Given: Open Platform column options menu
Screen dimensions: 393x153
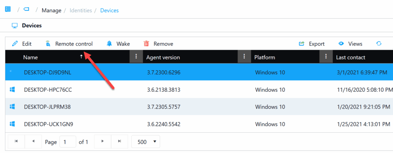Looking at the screenshot, I should (326, 57).
